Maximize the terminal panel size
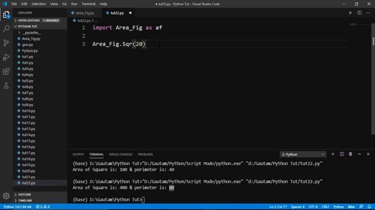This screenshot has width=375, height=210. (359, 154)
